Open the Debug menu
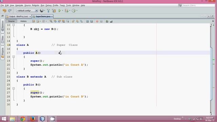Screen dimensions: 217x122 (x=48, y=5)
